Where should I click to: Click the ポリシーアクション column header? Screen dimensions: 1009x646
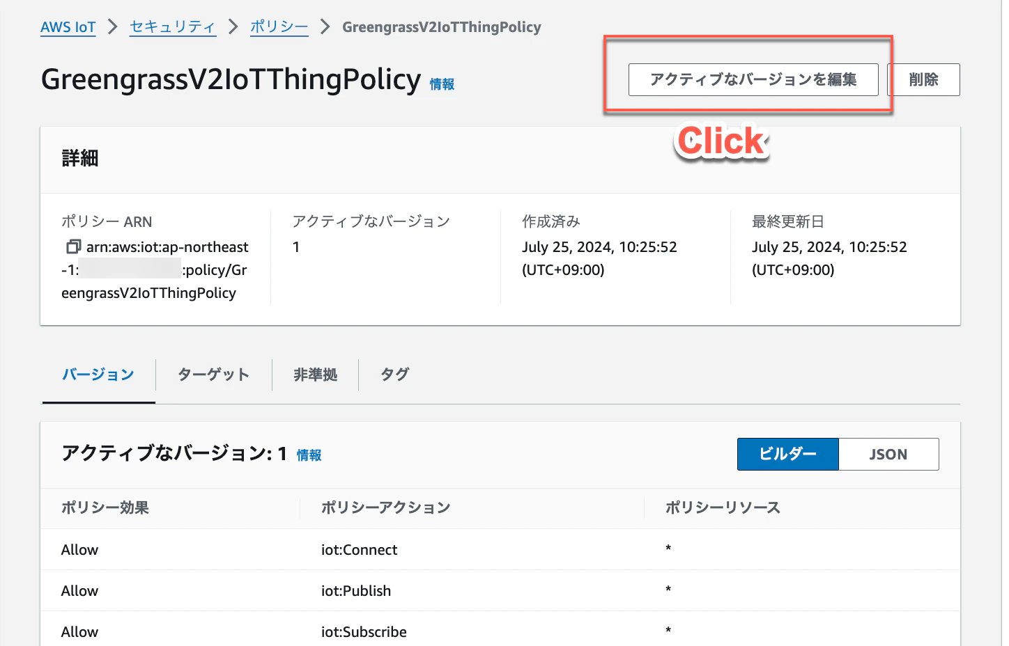tap(385, 508)
